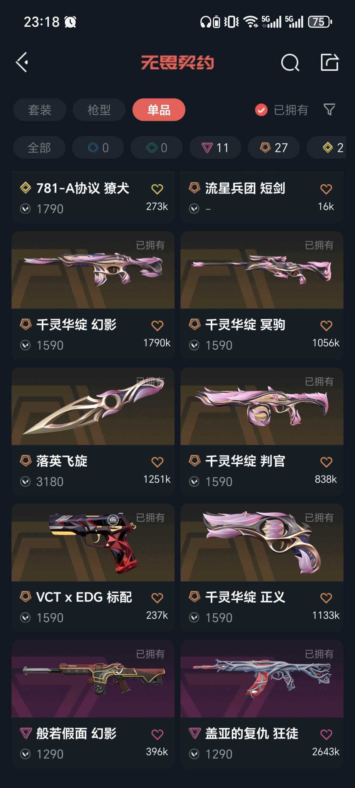Viewport: 355px width, 788px height.
Task: Favorite 千灵华绽 幻影 with heart icon
Action: pos(157,325)
